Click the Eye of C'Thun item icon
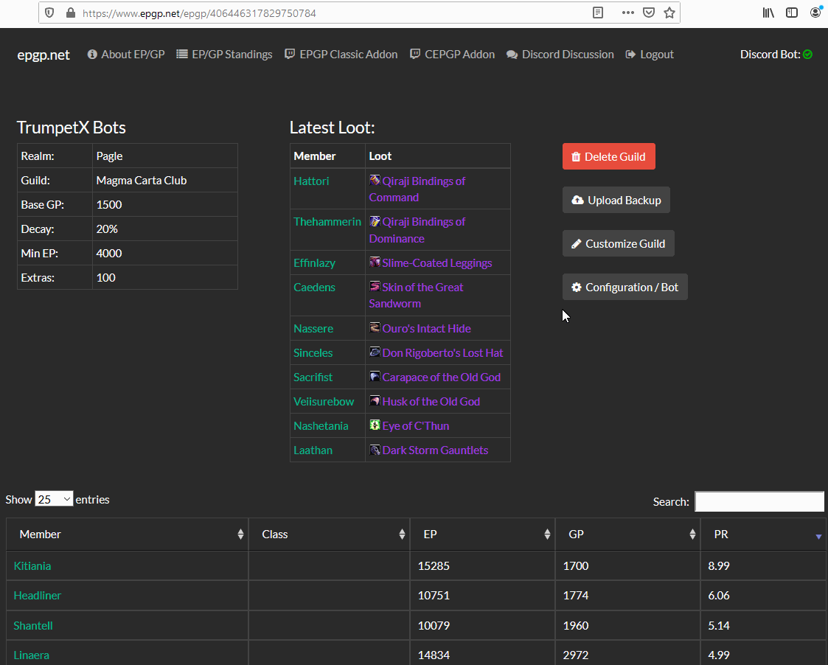The image size is (828, 665). click(375, 425)
